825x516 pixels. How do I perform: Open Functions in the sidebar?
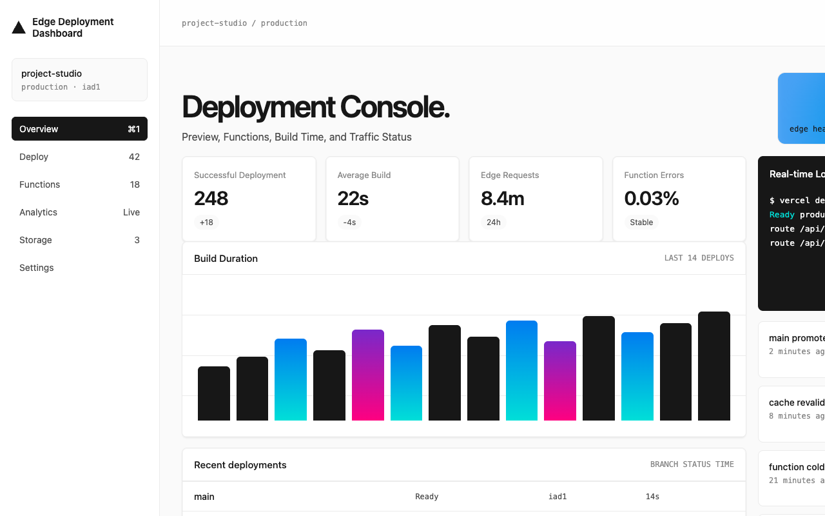pyautogui.click(x=79, y=184)
